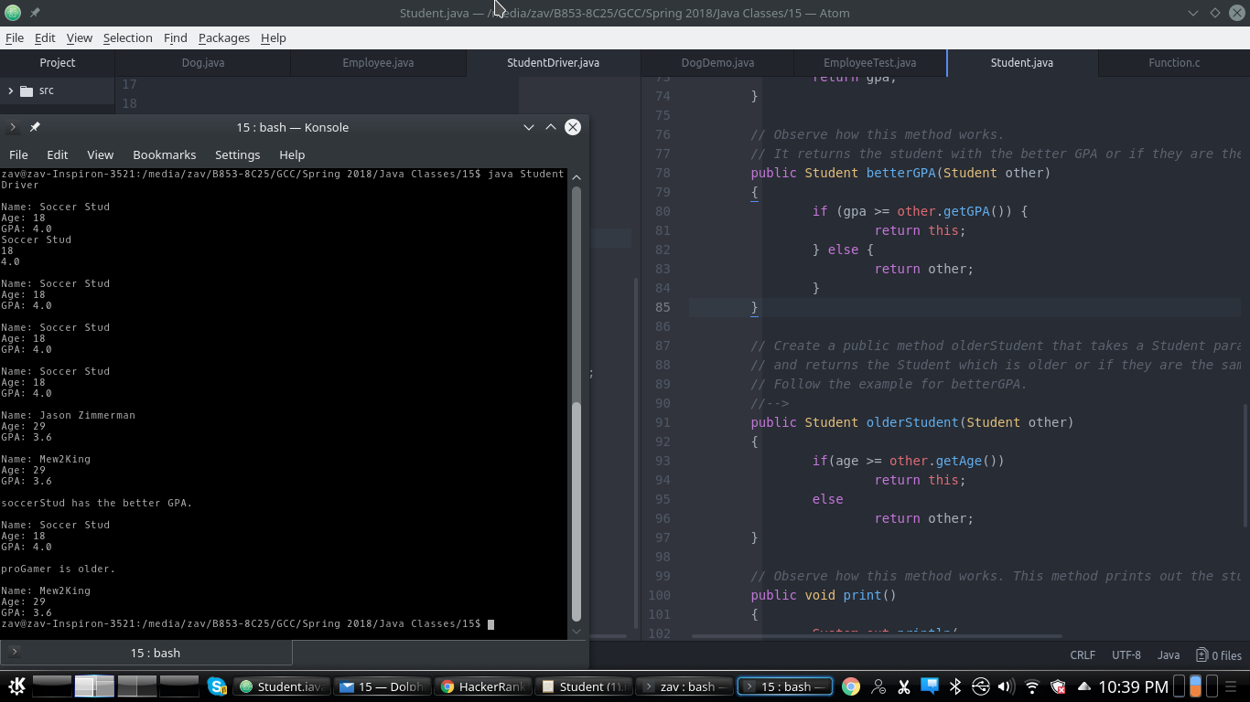This screenshot has height=702, width=1250.
Task: Switch to 'zav : bash' taskbar entry
Action: (684, 686)
